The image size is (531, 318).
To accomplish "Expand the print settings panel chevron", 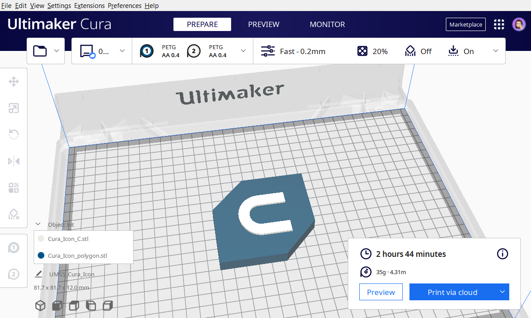I will (x=496, y=51).
